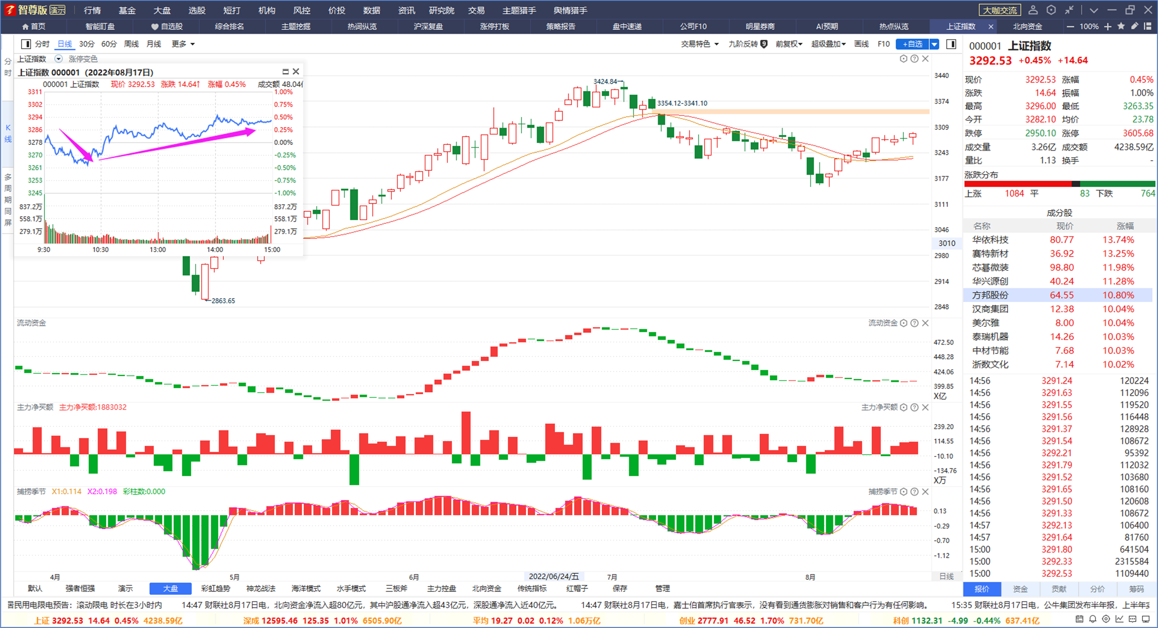Switch to 筹码 tab in quote panel

tap(1136, 589)
